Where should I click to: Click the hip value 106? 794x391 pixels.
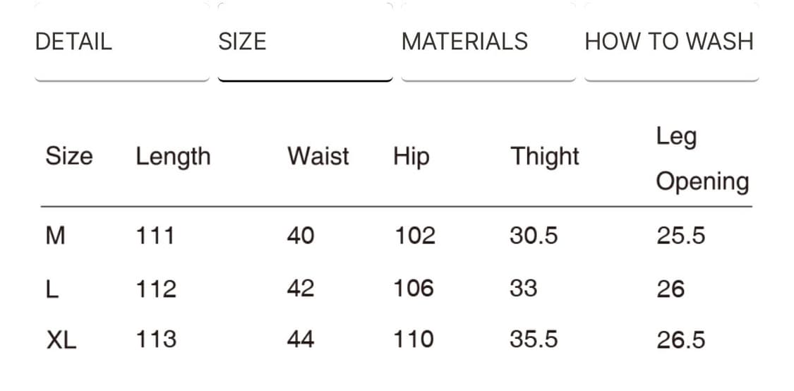[x=414, y=289]
